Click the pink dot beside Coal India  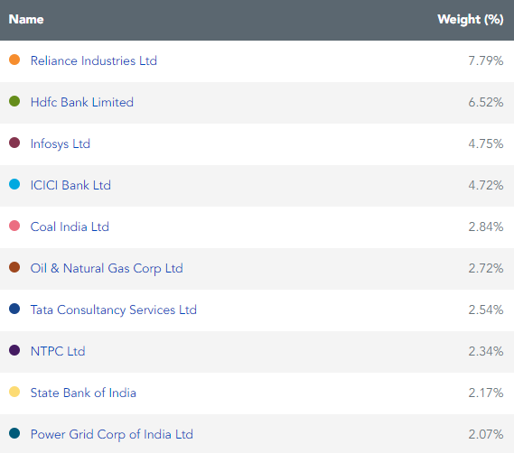coord(14,226)
